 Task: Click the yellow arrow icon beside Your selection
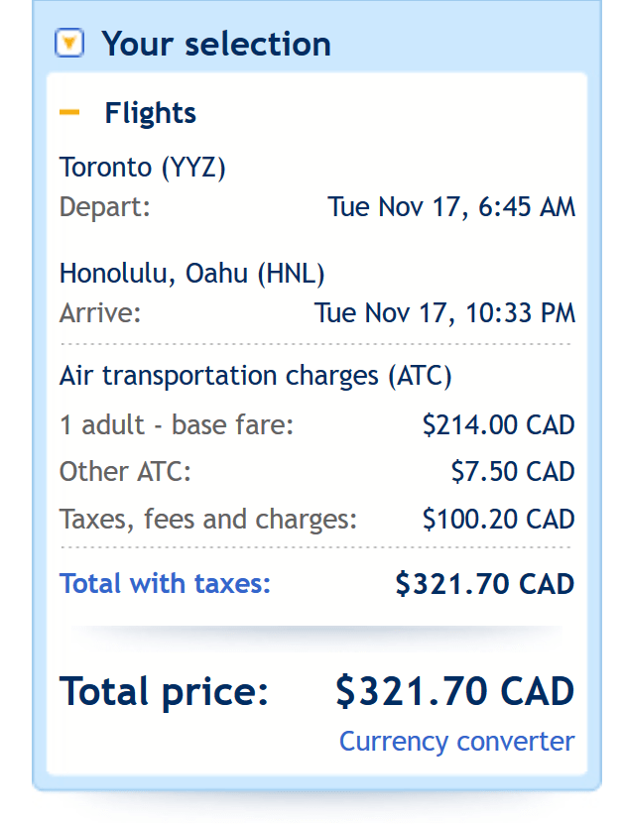point(68,44)
